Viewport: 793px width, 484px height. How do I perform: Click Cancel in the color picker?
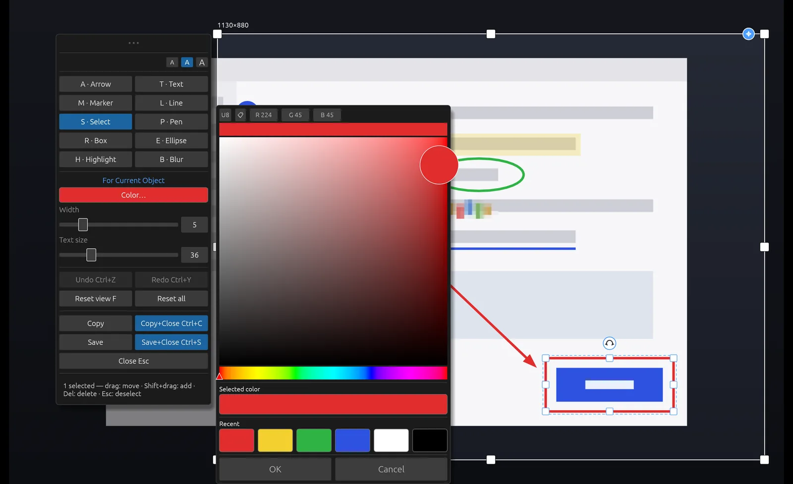392,469
